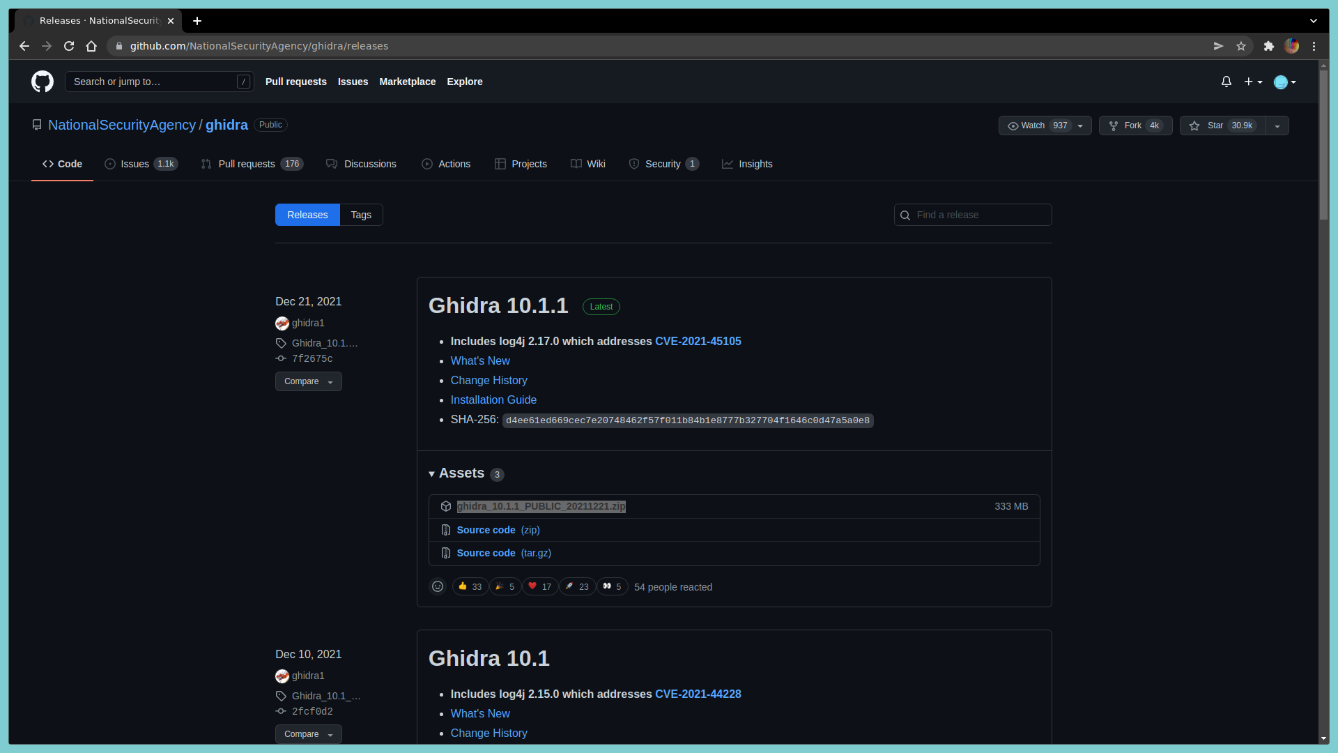Add a reaction with smiley icon
1338x753 pixels.
point(438,586)
